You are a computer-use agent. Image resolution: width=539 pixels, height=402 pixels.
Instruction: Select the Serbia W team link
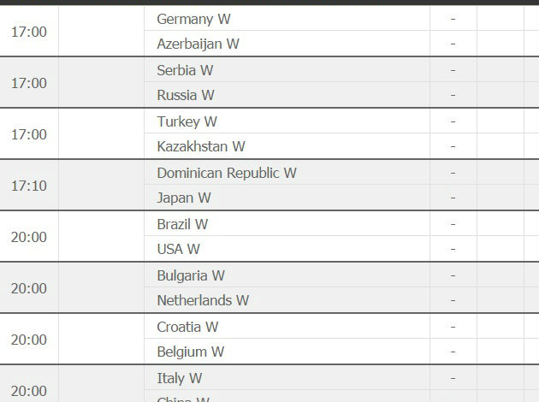tap(185, 70)
